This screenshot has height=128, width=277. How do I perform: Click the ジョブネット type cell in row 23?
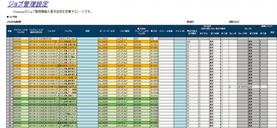click(x=124, y=105)
